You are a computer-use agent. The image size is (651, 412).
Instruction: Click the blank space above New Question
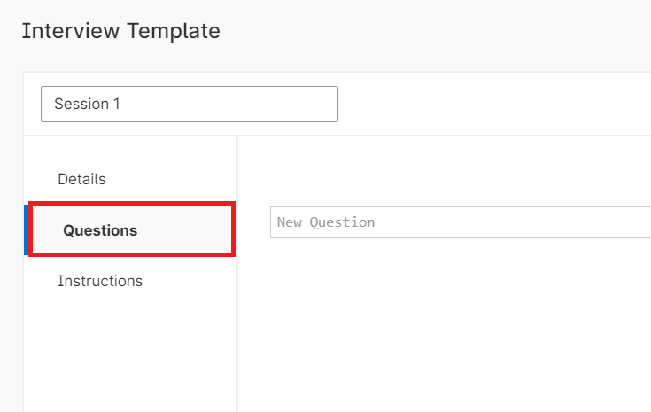[x=443, y=173]
